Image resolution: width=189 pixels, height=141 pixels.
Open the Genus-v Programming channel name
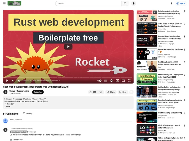point(19,91)
